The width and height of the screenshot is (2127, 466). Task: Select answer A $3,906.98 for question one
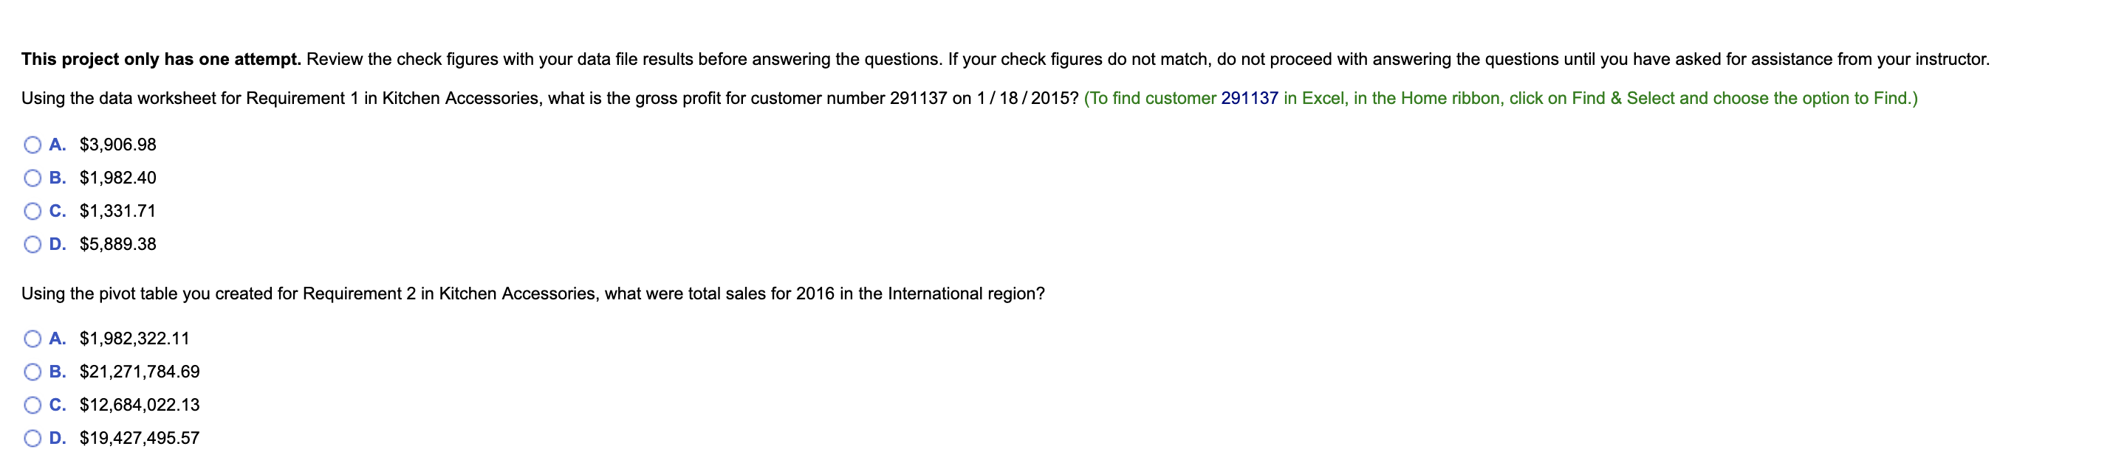click(33, 145)
